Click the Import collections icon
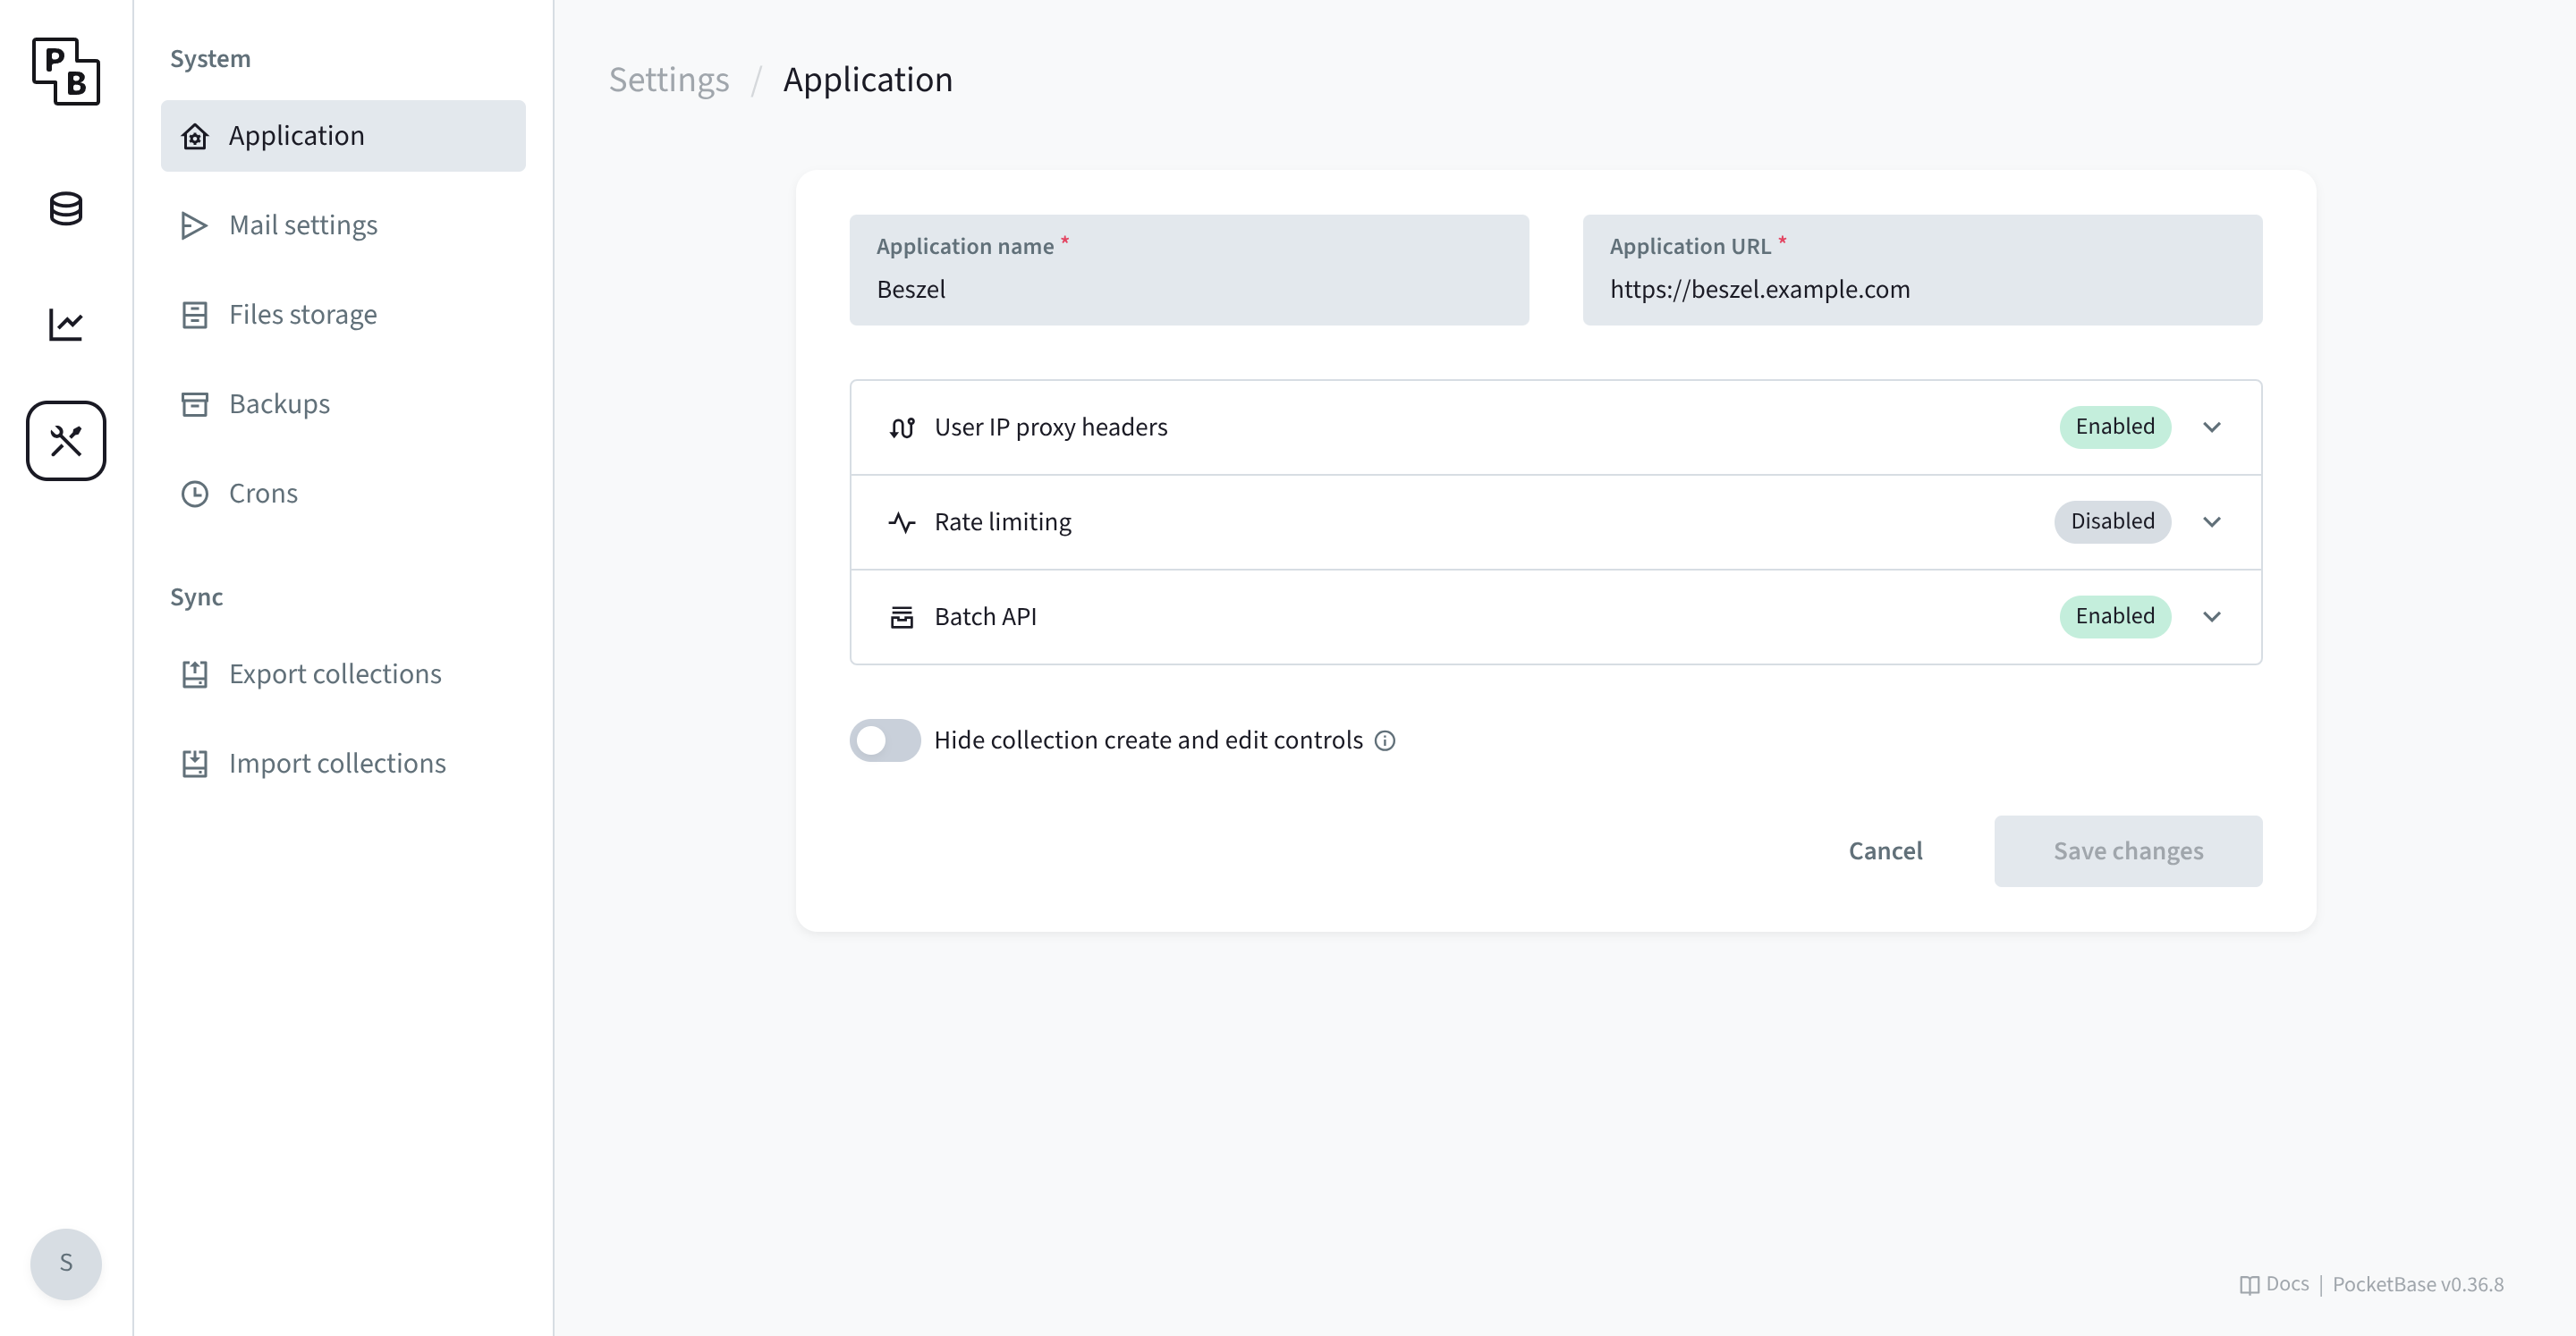2576x1336 pixels. [x=195, y=764]
